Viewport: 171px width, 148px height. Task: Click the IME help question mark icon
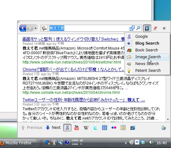(x=67, y=142)
